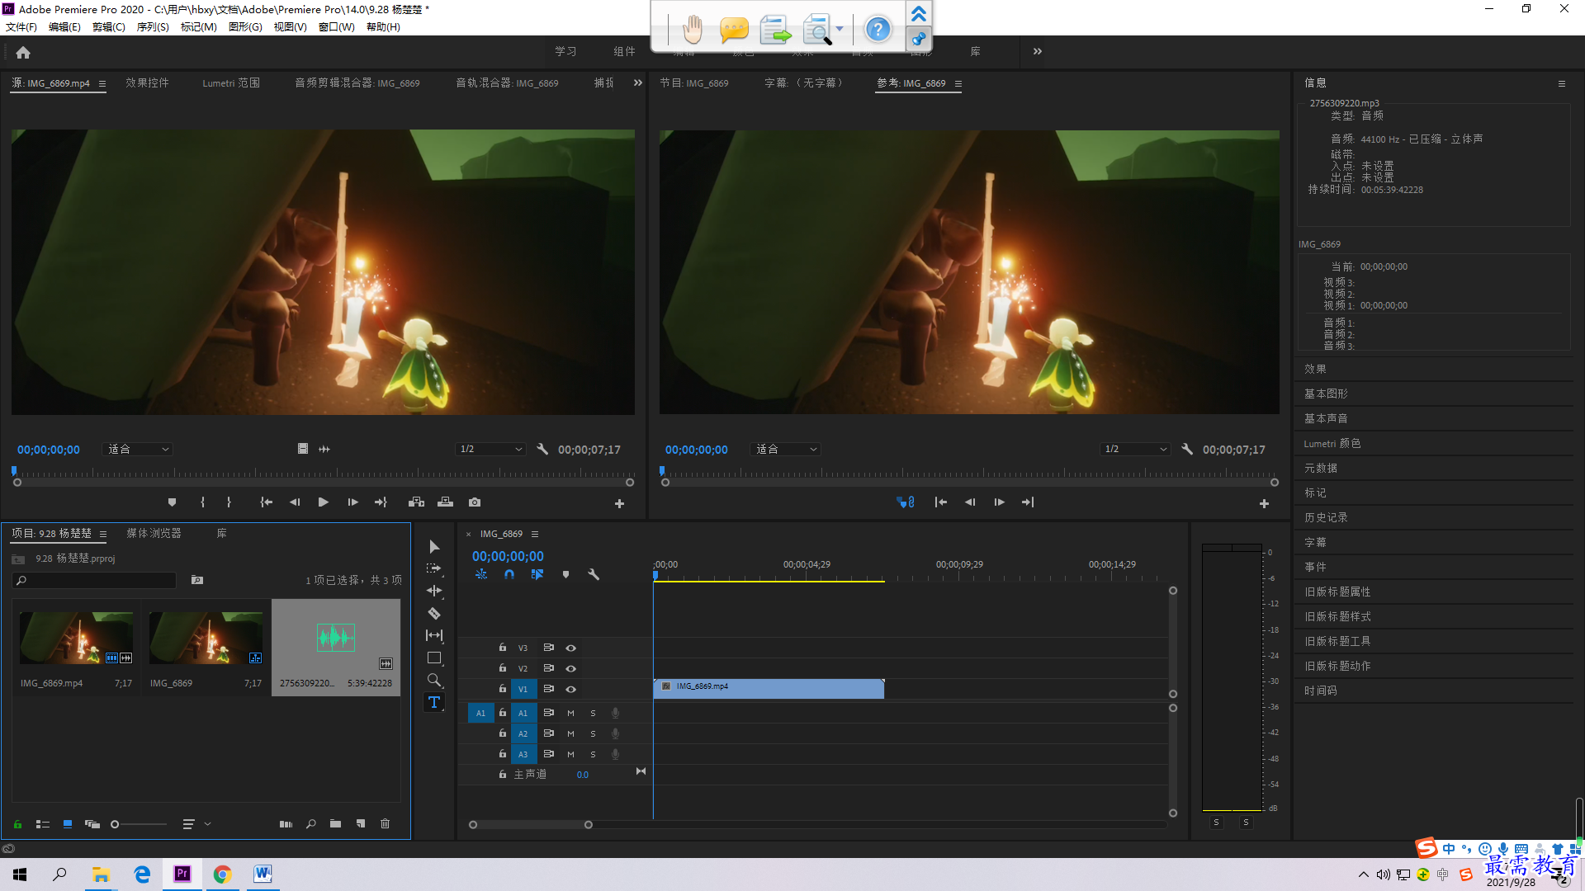Screen dimensions: 1585x891
Task: Open reference monitor settings wrench
Action: tap(1187, 450)
